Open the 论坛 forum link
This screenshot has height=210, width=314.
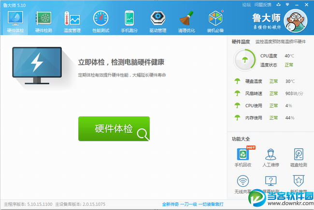click(x=246, y=5)
